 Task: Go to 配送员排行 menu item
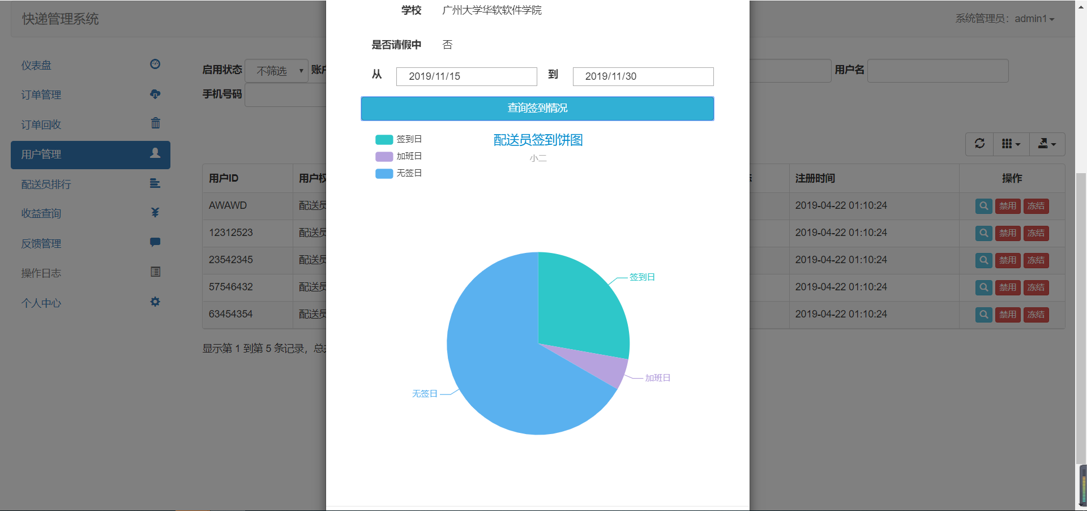coord(46,184)
